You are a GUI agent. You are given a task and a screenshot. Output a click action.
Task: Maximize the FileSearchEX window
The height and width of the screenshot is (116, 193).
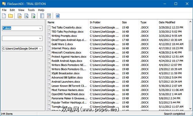[x=176, y=4]
